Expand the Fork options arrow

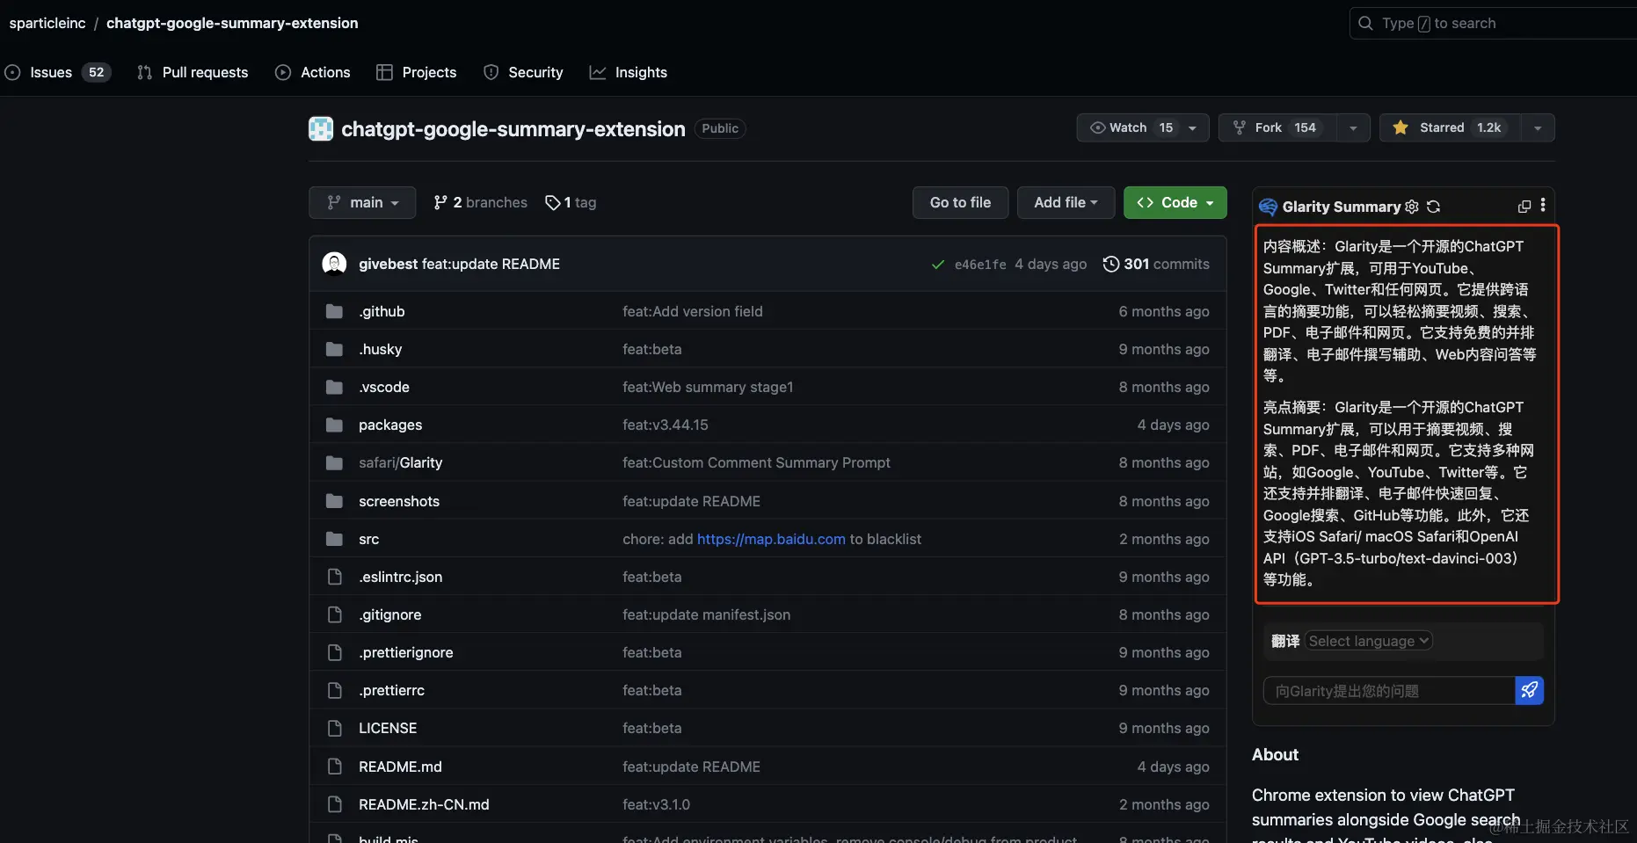point(1353,127)
